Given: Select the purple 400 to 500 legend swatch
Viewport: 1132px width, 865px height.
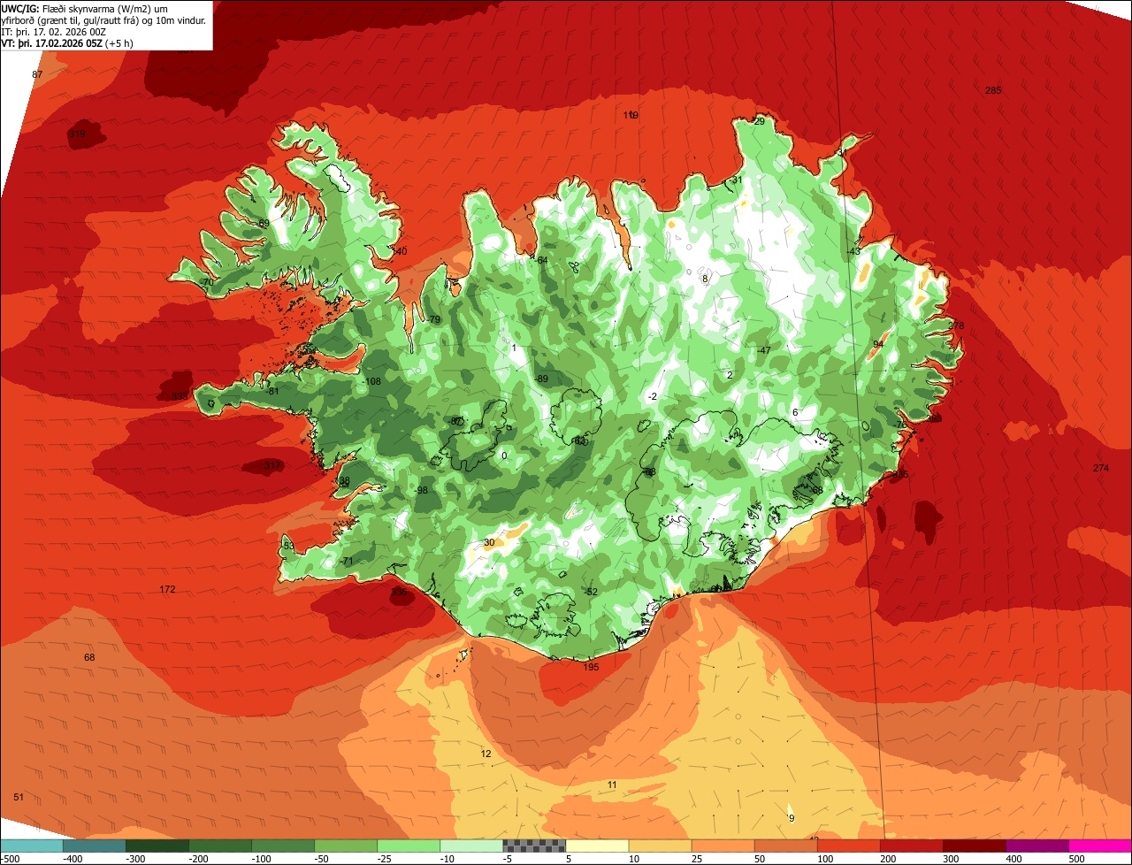Looking at the screenshot, I should point(1036,846).
